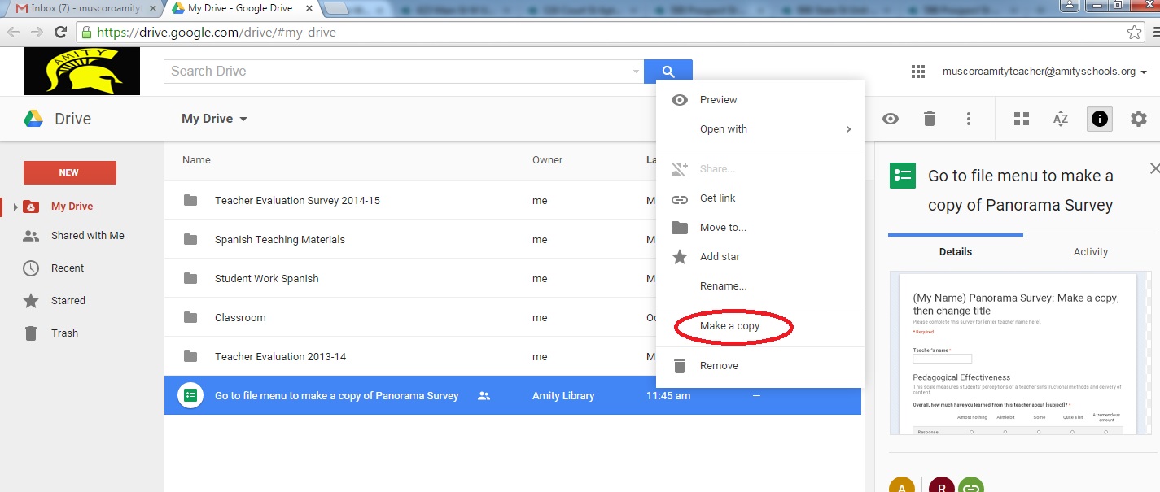The height and width of the screenshot is (492, 1160).
Task: Click the Owner column header
Action: pos(547,160)
